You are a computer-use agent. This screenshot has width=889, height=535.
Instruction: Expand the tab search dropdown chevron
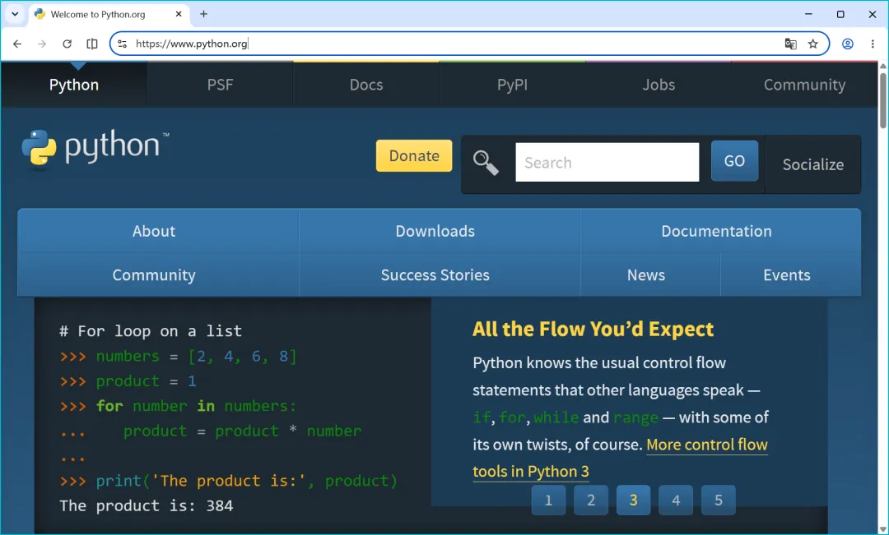(15, 14)
